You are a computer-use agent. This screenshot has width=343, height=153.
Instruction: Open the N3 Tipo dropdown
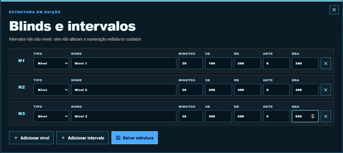[51, 116]
